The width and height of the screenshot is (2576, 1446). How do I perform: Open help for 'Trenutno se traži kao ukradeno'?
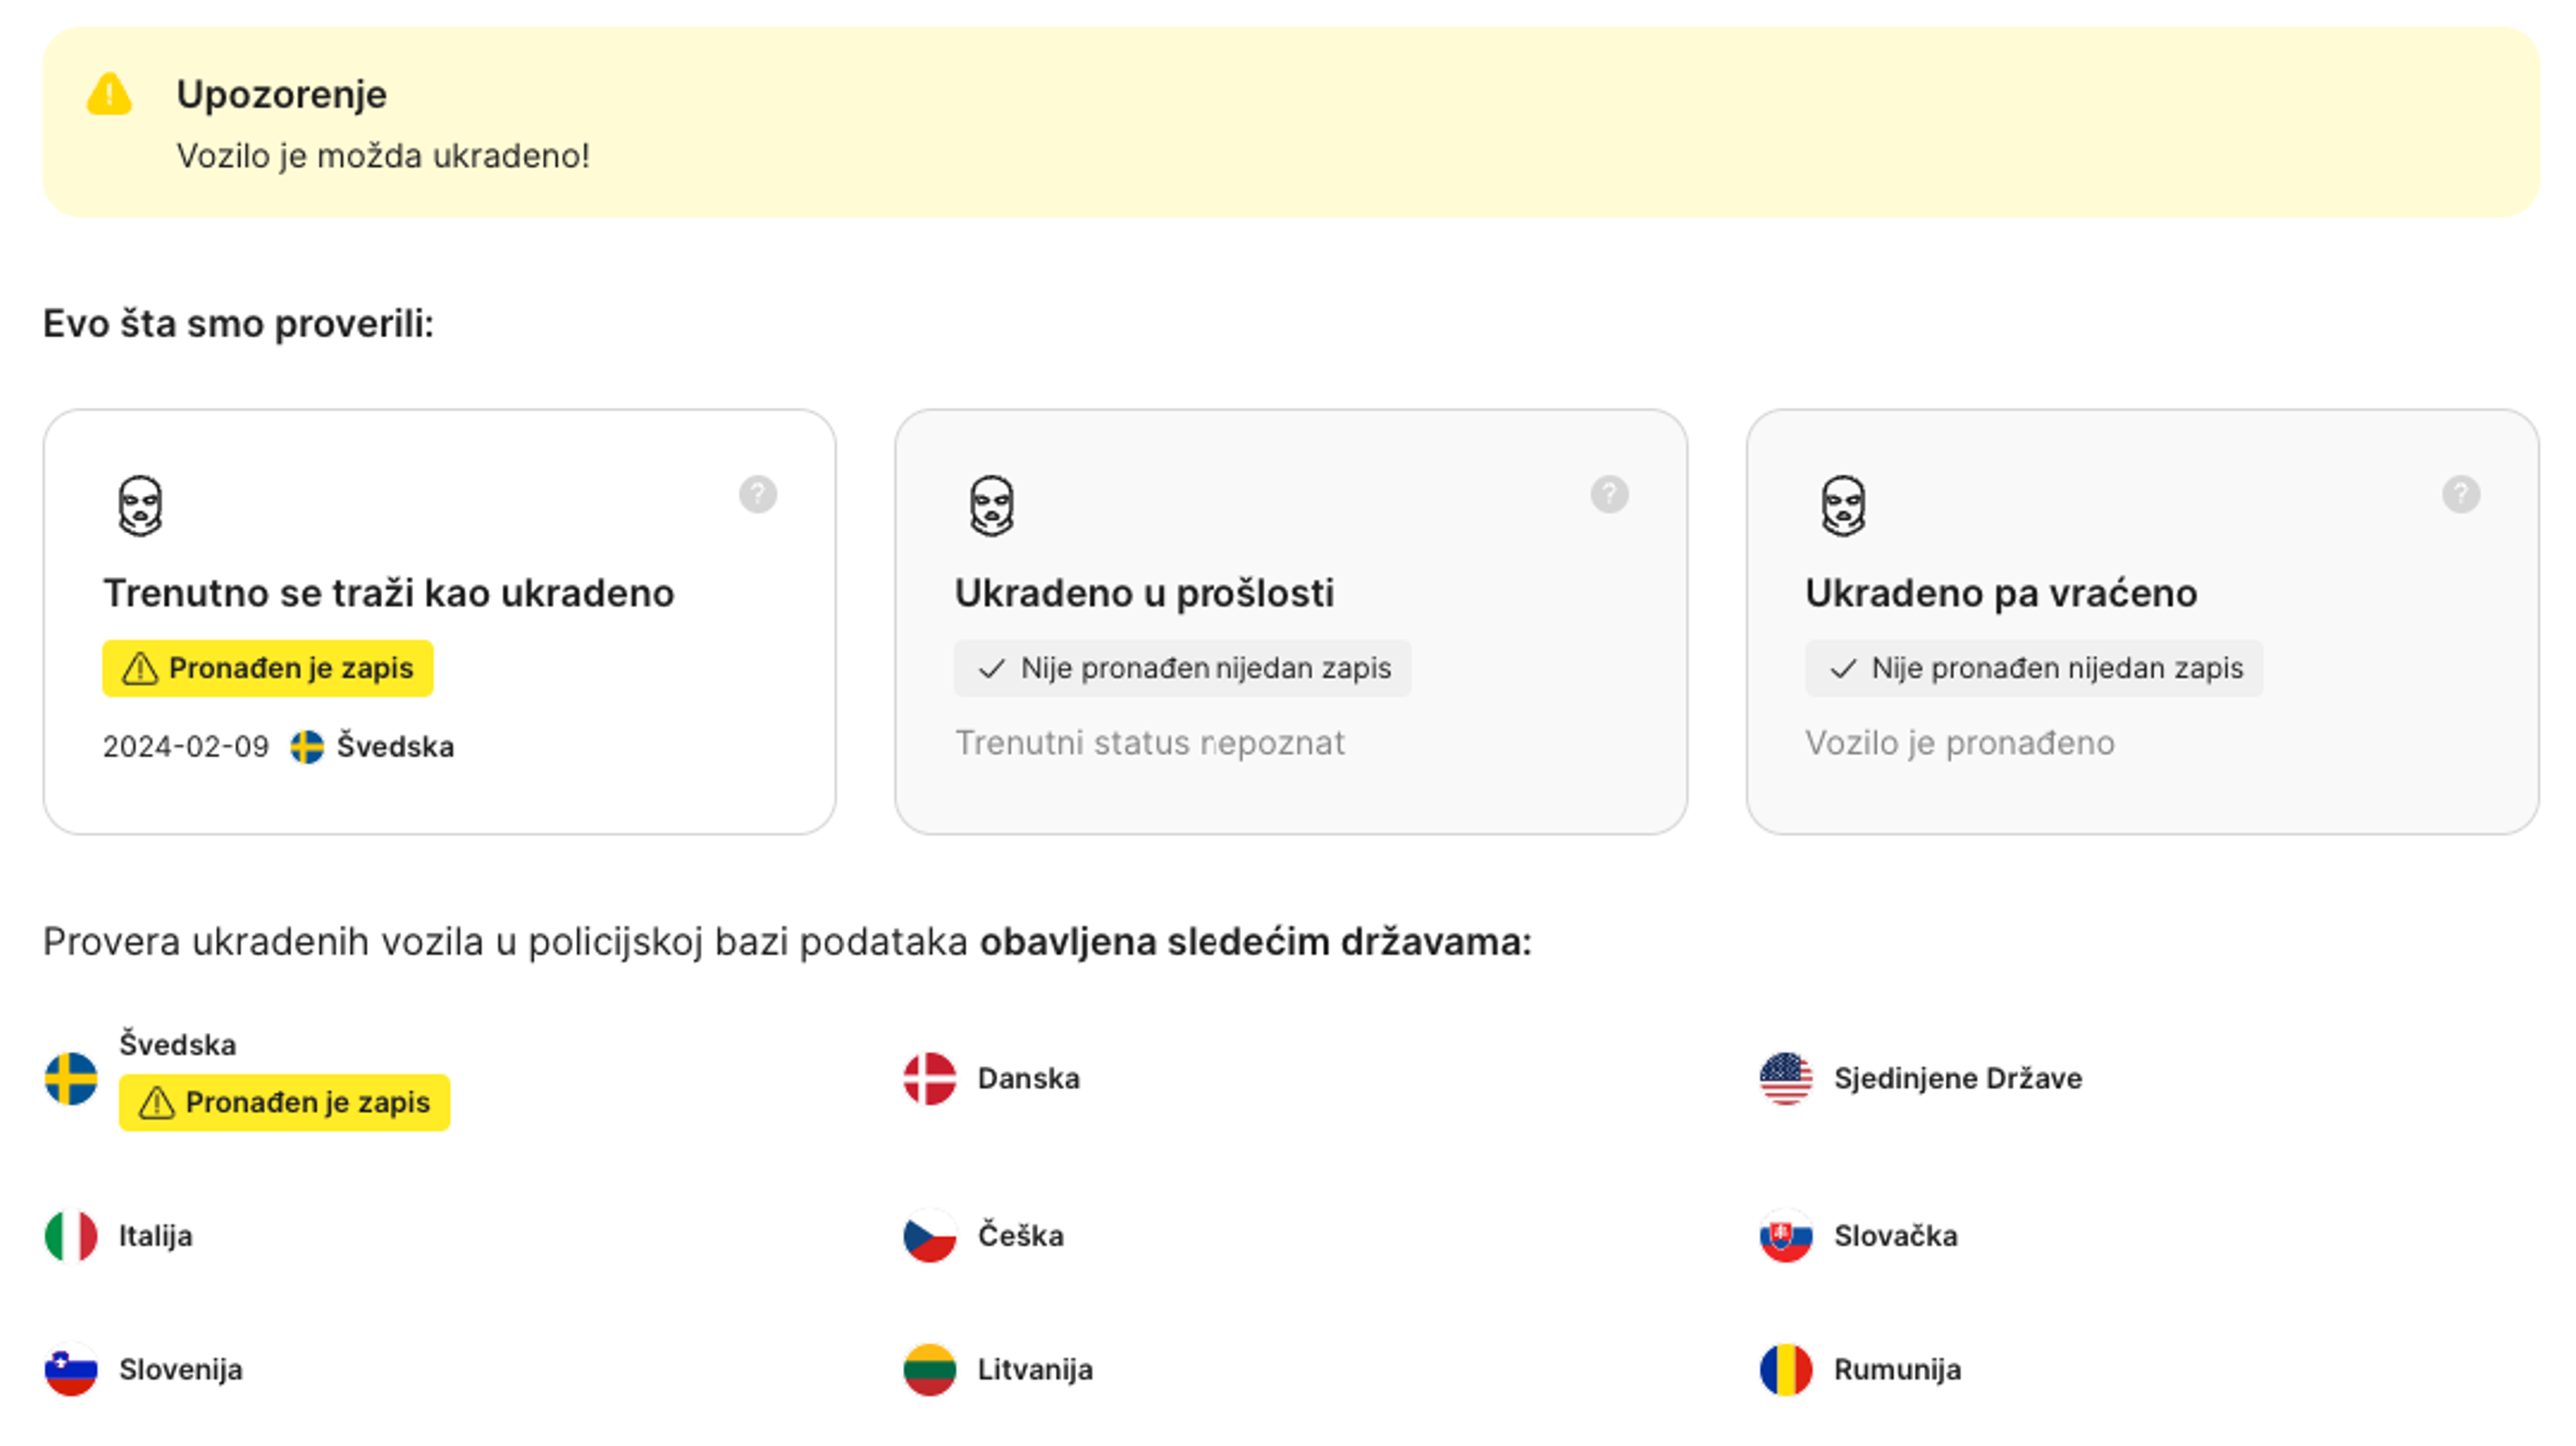coord(758,494)
